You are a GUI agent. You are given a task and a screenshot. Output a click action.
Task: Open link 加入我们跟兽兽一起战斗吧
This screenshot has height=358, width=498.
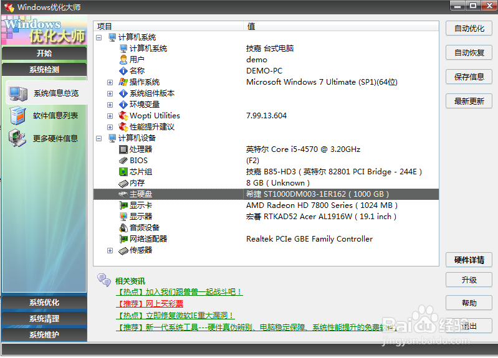(x=179, y=291)
